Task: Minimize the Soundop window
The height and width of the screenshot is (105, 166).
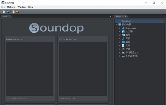Action: coord(146,3)
